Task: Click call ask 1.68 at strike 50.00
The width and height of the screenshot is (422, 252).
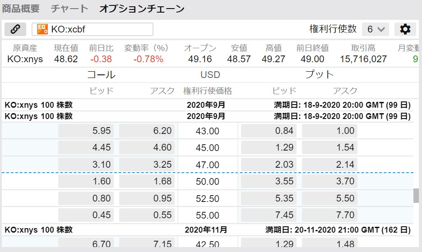Action: pyautogui.click(x=147, y=181)
